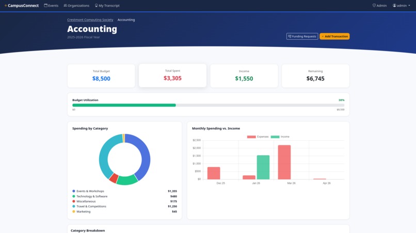Click the people icon beside Organizations
This screenshot has height=233, width=416.
65,5
